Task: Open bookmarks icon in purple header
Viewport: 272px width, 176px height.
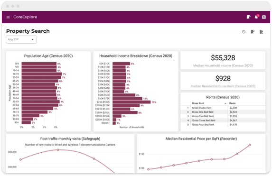Action: coord(248,17)
